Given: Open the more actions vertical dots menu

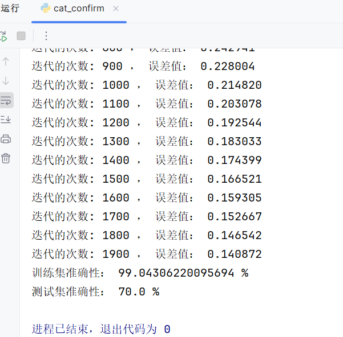Looking at the screenshot, I should coord(46,36).
